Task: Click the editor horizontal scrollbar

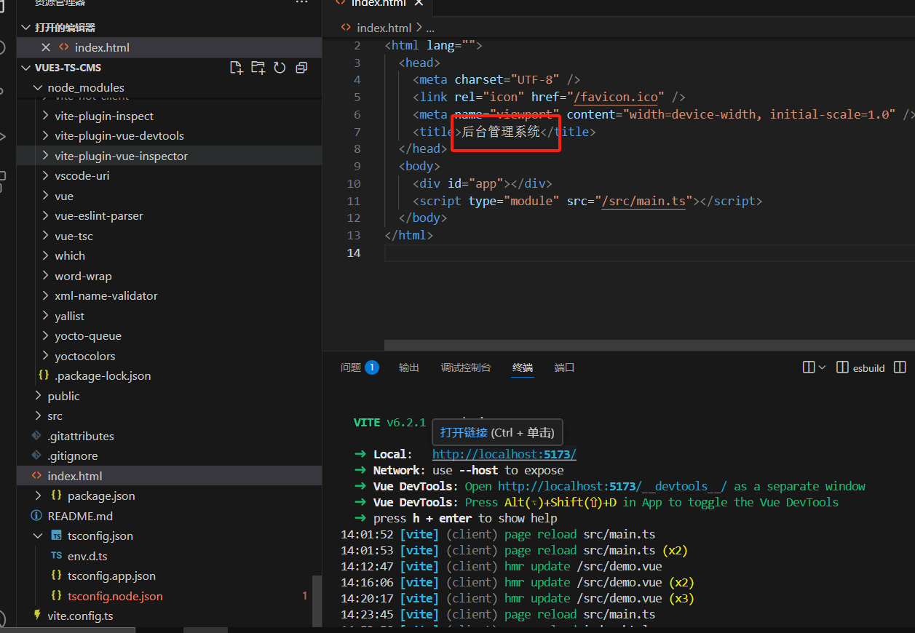Action: click(x=649, y=345)
